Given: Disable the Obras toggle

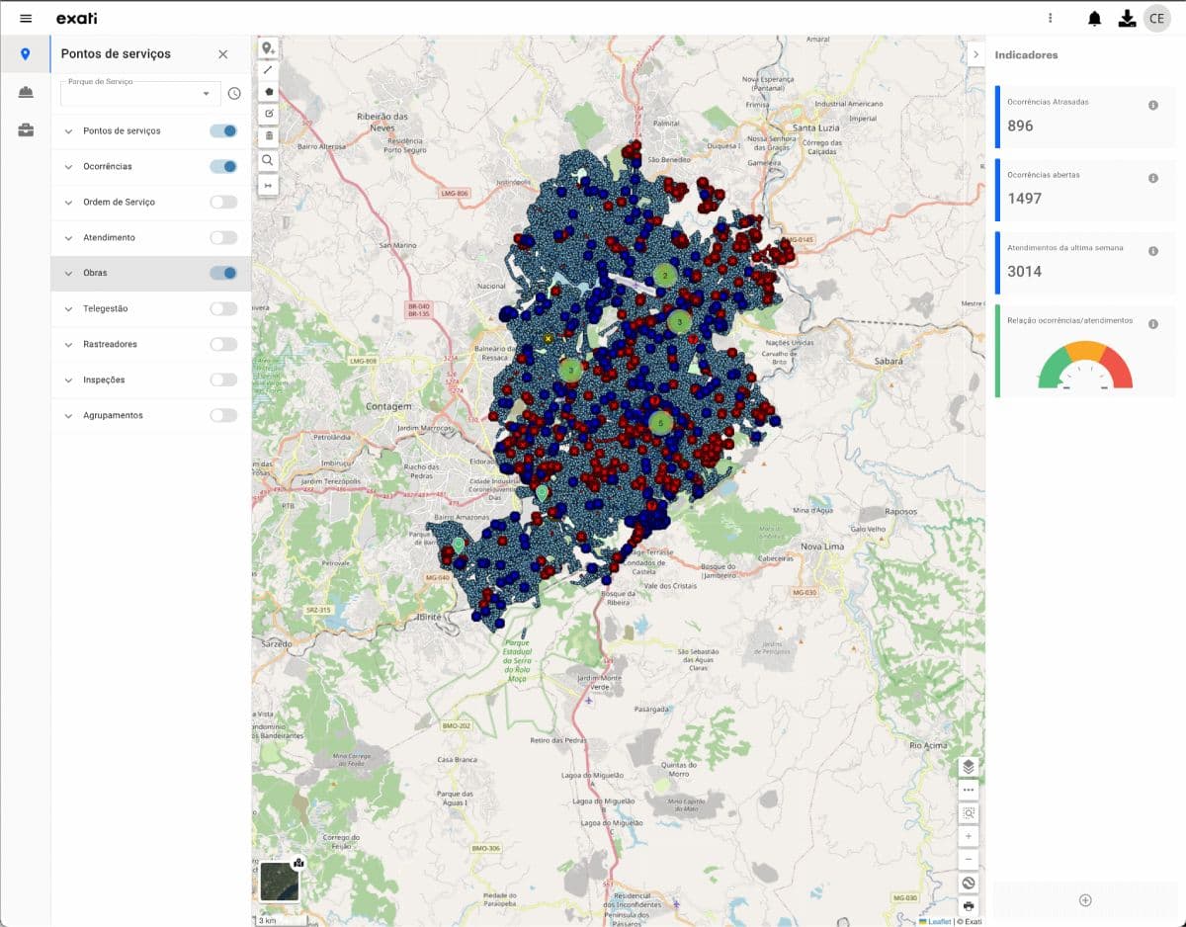Looking at the screenshot, I should (223, 274).
